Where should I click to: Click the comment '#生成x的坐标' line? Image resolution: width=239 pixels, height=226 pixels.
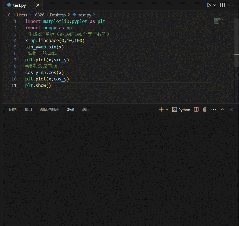[67, 34]
